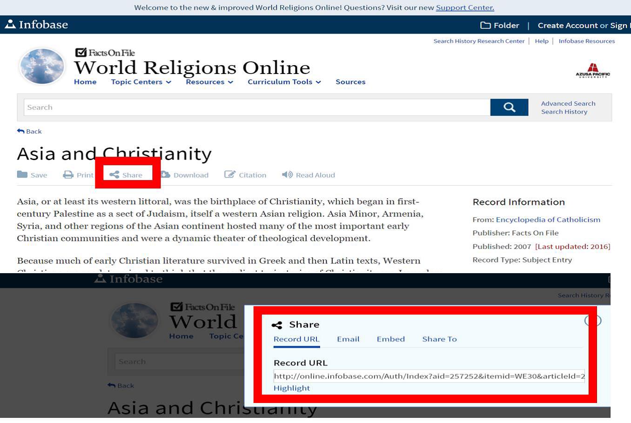Close the Share dialog with X
The height and width of the screenshot is (423, 631).
coord(592,320)
